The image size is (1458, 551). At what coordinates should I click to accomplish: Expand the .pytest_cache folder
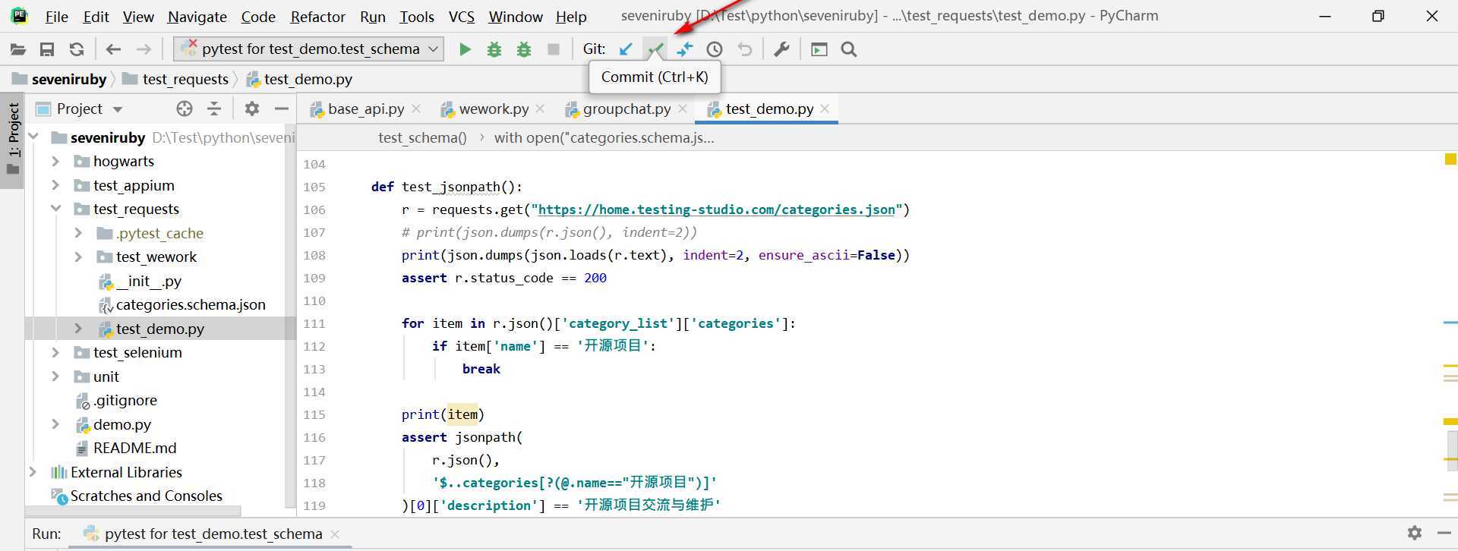(x=78, y=233)
